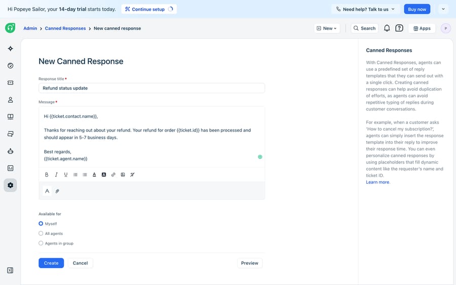
Task: Click 'Hi {{ticket.contact.name}},' line in message
Action: point(71,116)
